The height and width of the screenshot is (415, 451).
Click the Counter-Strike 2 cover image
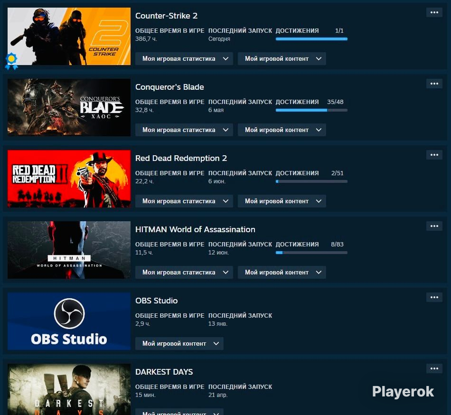69,36
